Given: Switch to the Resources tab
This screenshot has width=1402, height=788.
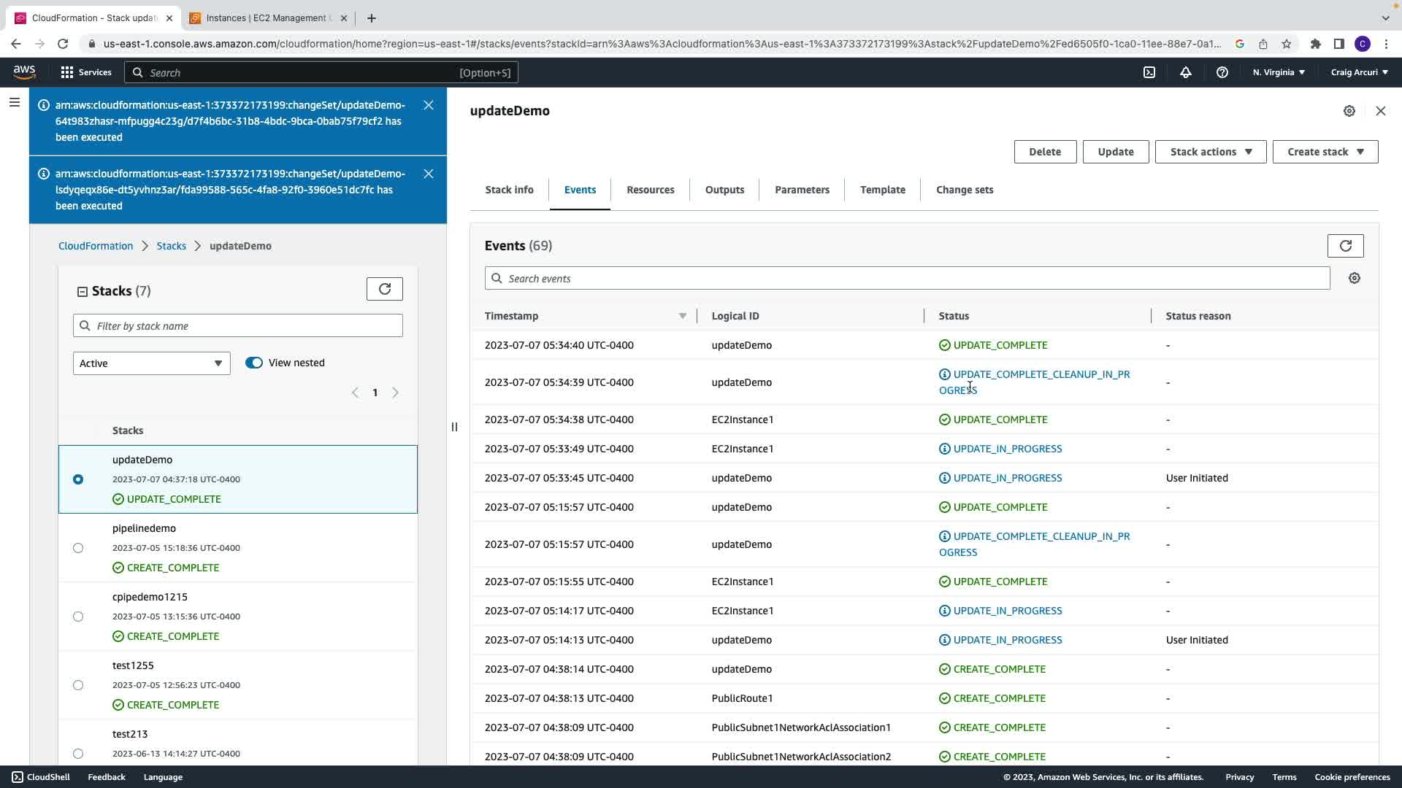Looking at the screenshot, I should (650, 190).
